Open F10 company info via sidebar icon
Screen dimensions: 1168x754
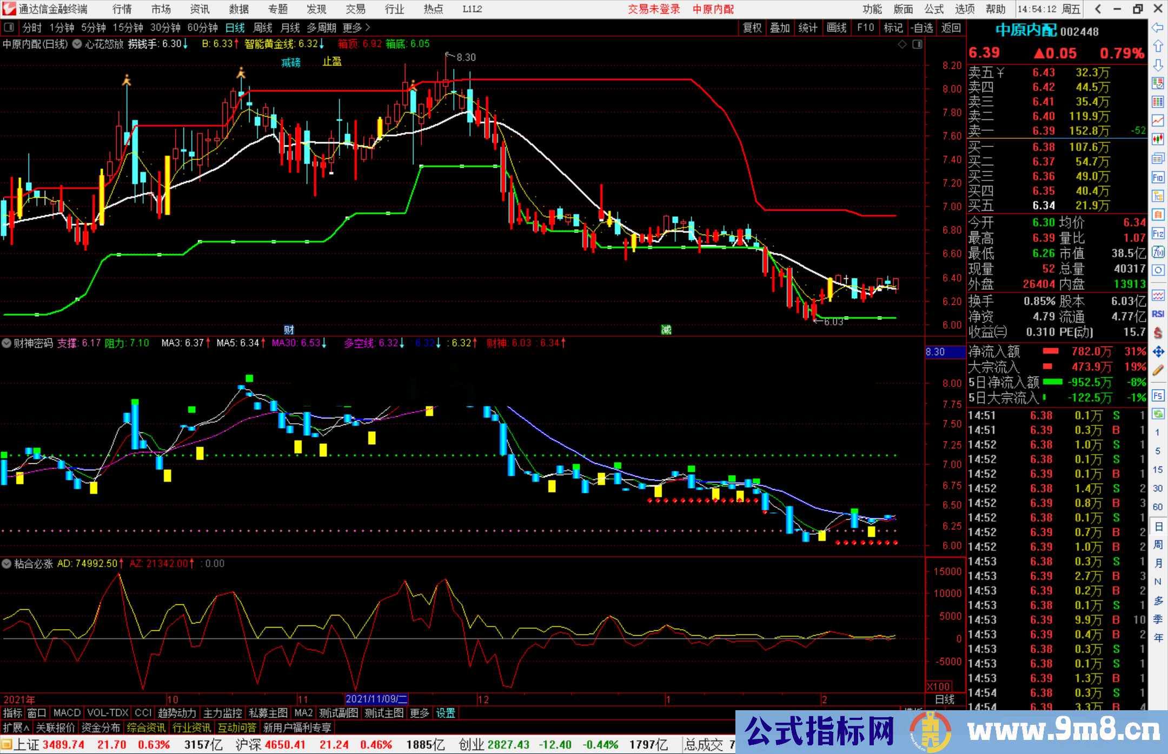[x=1158, y=178]
